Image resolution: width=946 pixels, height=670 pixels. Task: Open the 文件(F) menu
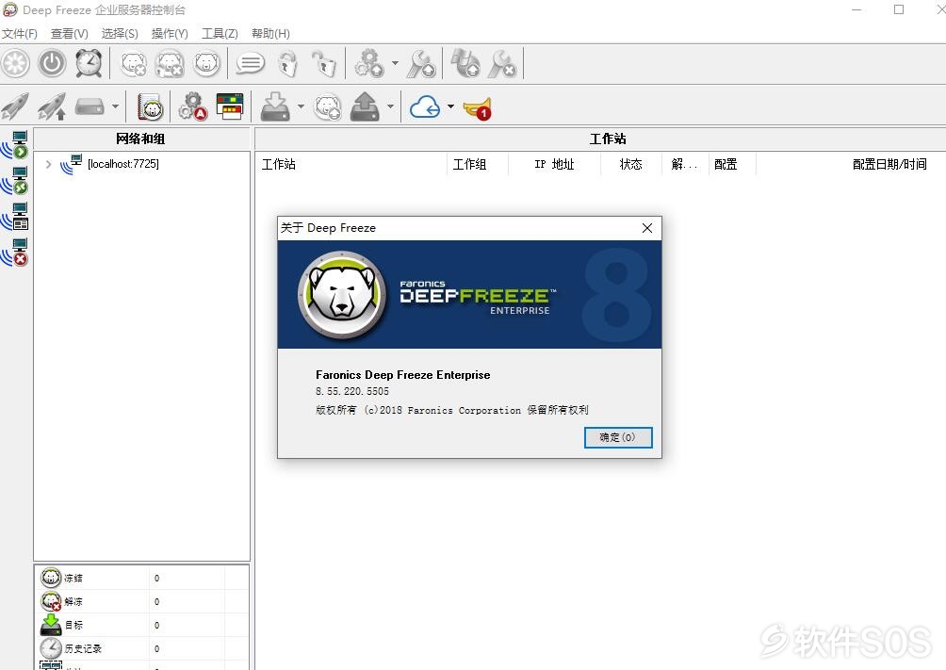pos(20,34)
